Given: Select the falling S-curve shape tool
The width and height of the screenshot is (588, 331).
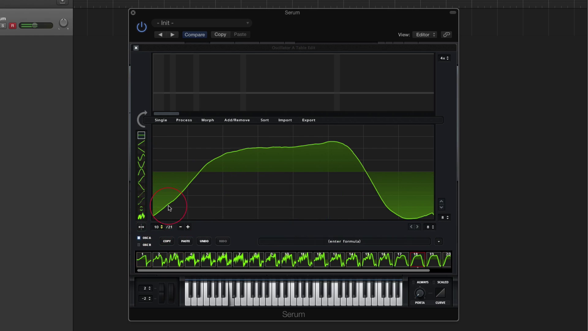Looking at the screenshot, I should tap(141, 187).
